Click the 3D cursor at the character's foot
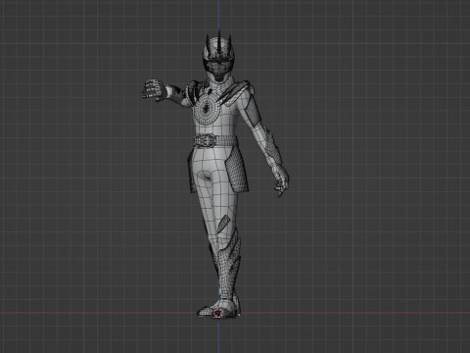 pyautogui.click(x=218, y=313)
